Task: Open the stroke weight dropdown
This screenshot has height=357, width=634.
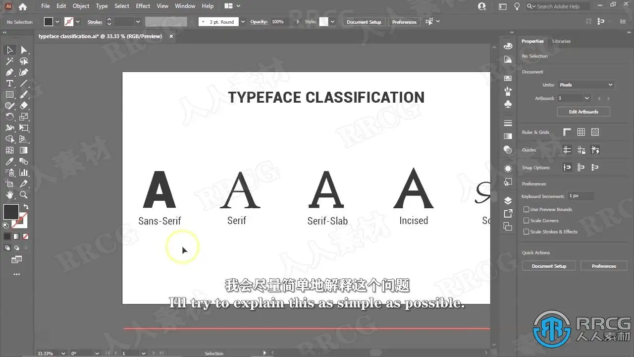Action: pyautogui.click(x=138, y=22)
